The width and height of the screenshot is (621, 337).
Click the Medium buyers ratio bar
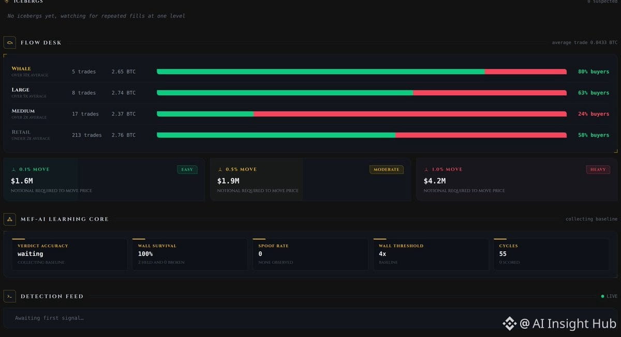[x=362, y=114]
